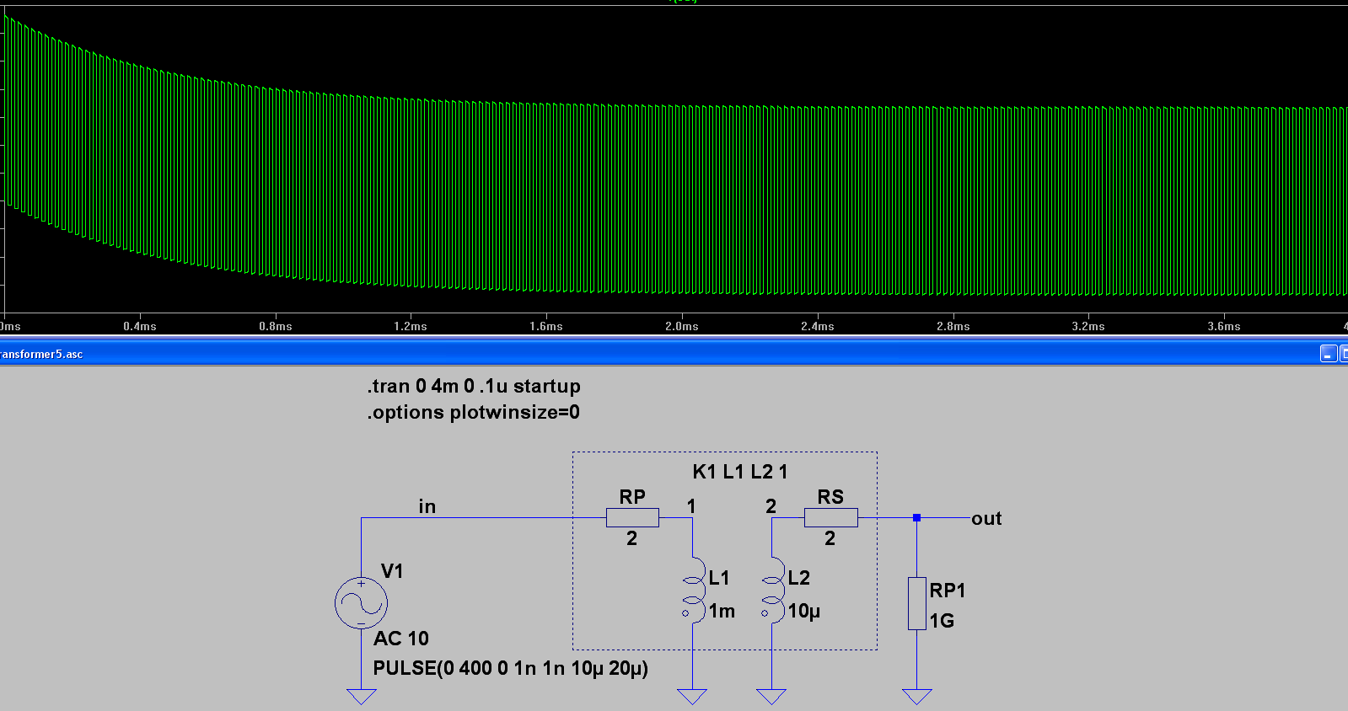Click the 1m inductance value
1348x711 pixels.
tap(722, 611)
